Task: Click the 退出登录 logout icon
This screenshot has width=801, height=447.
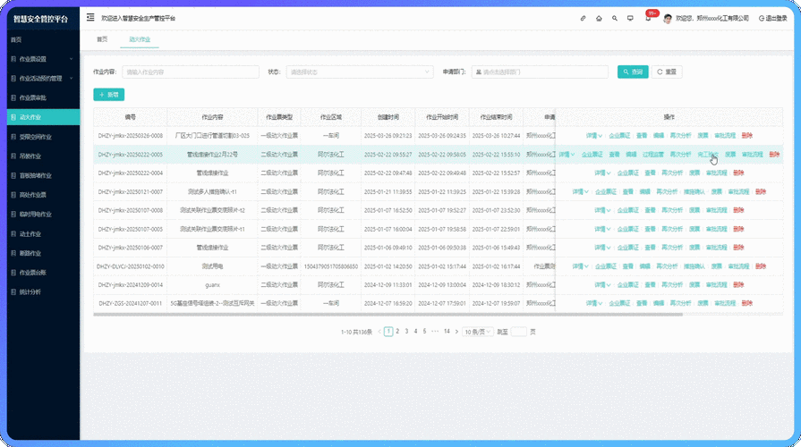Action: (762, 18)
